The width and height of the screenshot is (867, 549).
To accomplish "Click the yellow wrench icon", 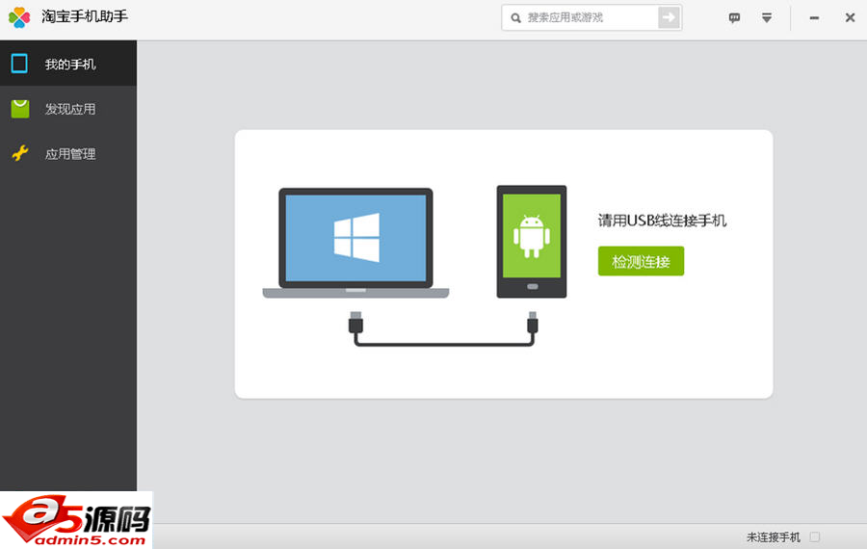I will (x=20, y=153).
